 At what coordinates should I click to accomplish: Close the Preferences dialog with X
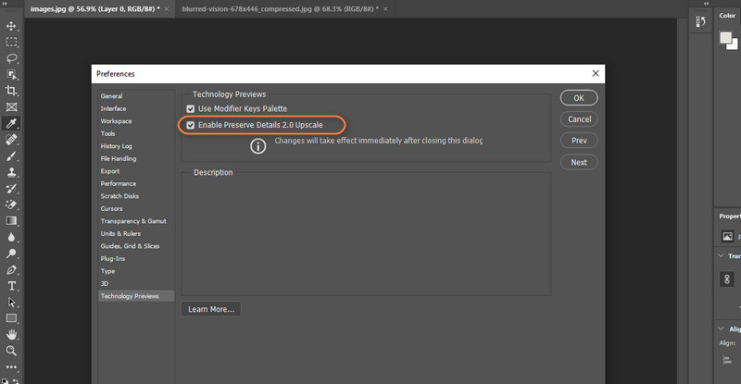point(595,72)
